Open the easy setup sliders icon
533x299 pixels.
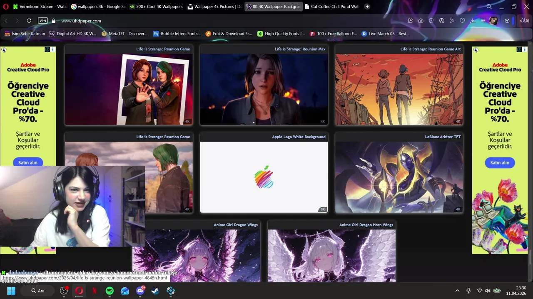[x=483, y=21]
